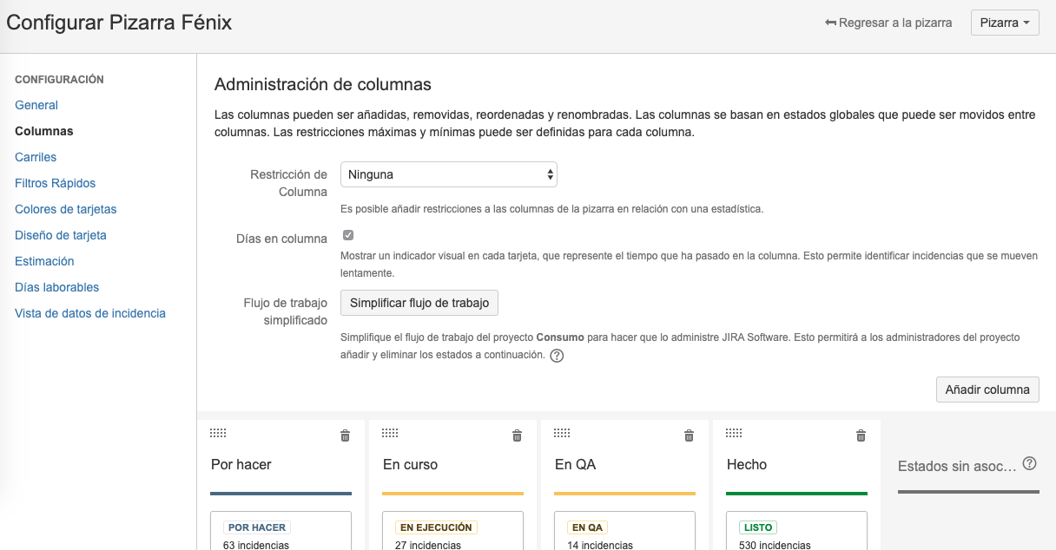Image resolution: width=1056 pixels, height=550 pixels.
Task: Open Colores de tarjetas settings
Action: (x=66, y=209)
